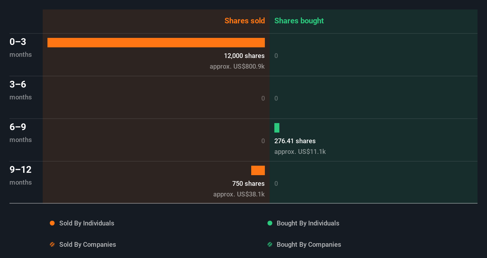487x258 pixels.
Task: Click the orange 9–12 months sold bar
Action: click(258, 170)
